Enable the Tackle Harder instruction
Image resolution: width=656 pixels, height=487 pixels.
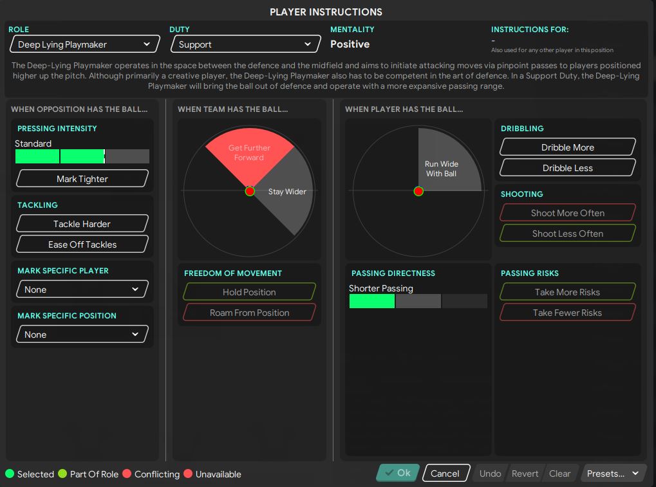[82, 224]
